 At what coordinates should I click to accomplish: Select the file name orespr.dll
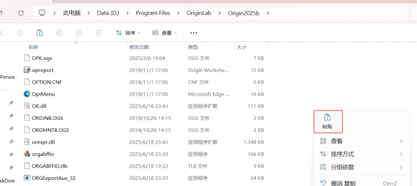(x=43, y=142)
